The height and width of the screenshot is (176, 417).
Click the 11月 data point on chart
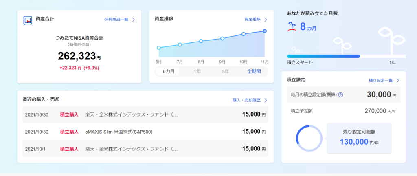265,31
